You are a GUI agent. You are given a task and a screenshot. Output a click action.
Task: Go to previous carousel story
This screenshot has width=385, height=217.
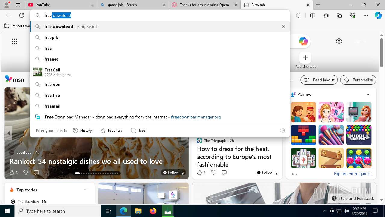(x=9, y=133)
